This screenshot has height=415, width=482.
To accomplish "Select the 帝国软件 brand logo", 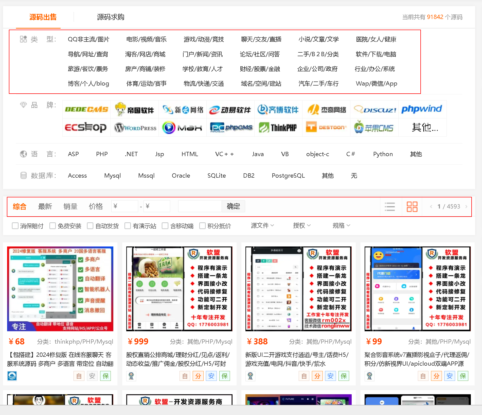I will 135,109.
